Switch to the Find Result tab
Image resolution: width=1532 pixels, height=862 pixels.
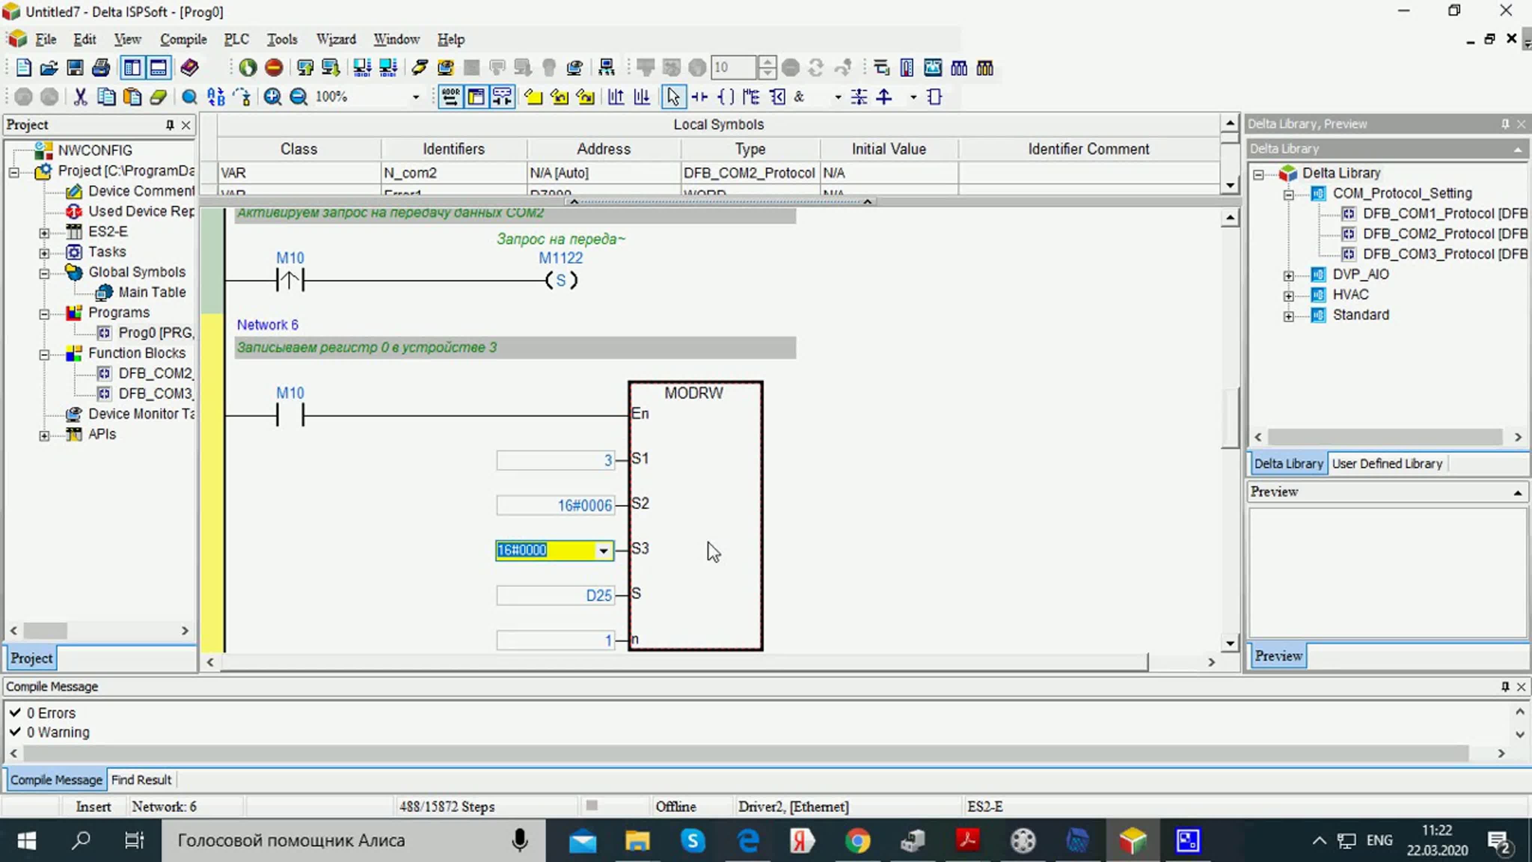coord(141,780)
